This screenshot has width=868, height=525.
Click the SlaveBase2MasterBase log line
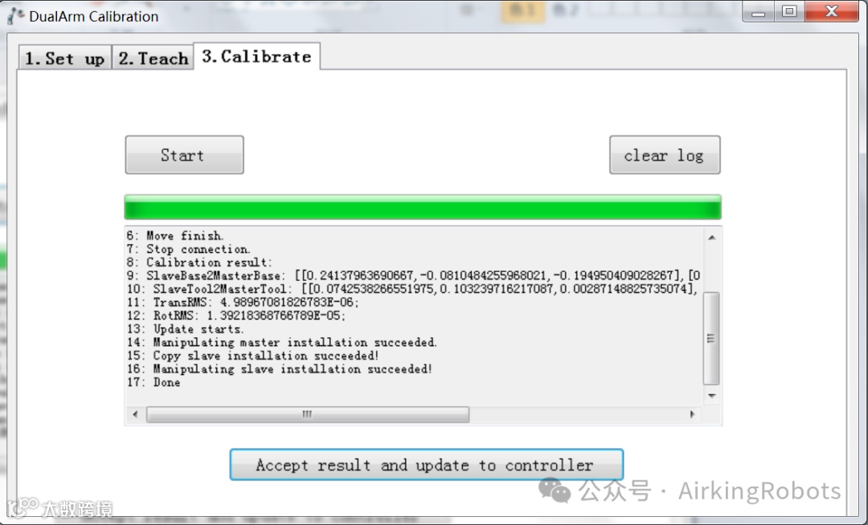coord(414,275)
